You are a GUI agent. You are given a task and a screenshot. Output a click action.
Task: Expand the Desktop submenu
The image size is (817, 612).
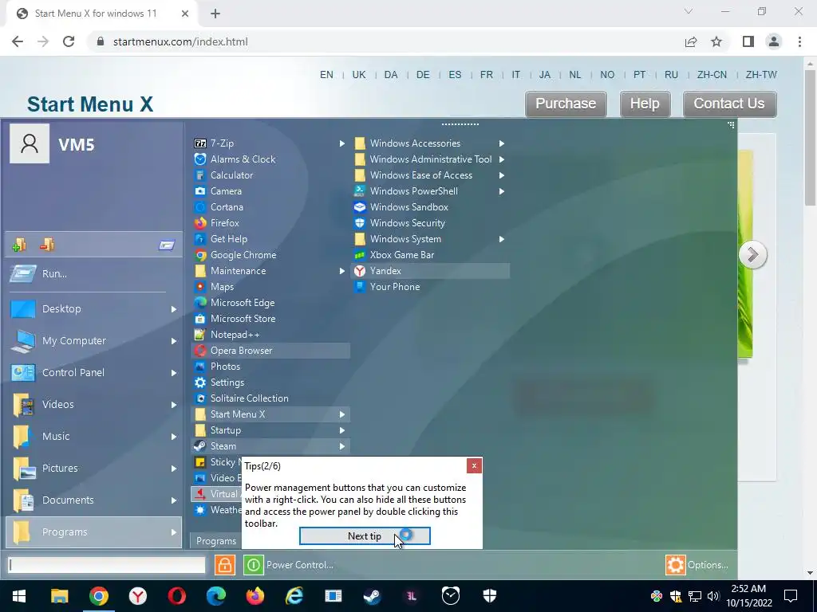[94, 309]
